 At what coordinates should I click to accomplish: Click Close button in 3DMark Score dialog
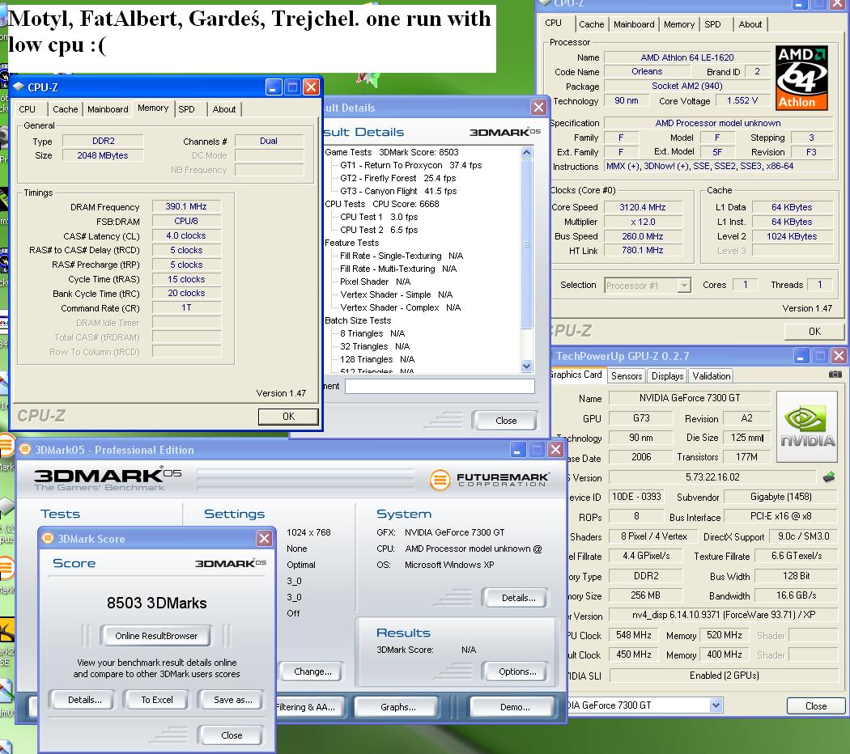[x=232, y=735]
